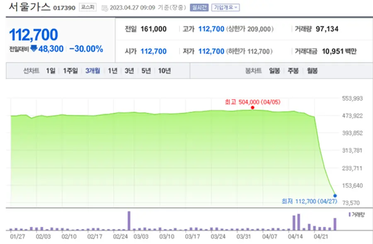
Task: Select the 1일 line chart period
Action: click(x=51, y=71)
